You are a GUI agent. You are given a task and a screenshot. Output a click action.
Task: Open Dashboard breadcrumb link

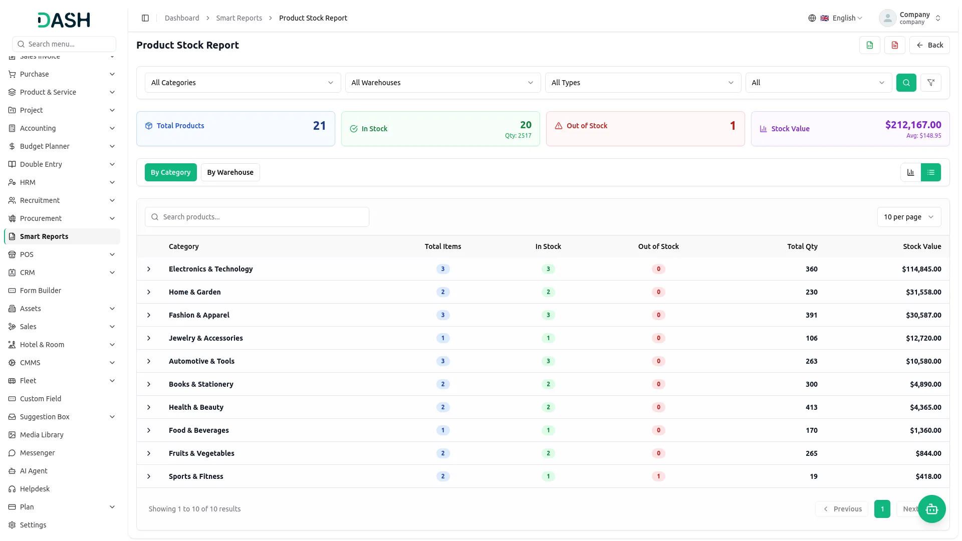tap(182, 18)
